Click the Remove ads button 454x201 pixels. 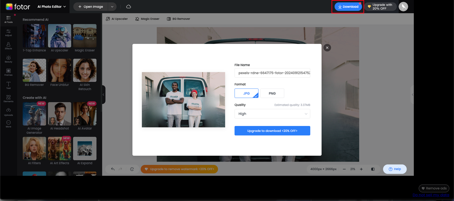click(434, 188)
